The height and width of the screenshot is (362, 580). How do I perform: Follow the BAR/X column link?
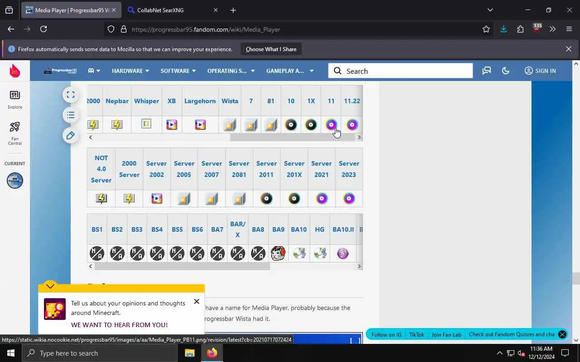237,229
